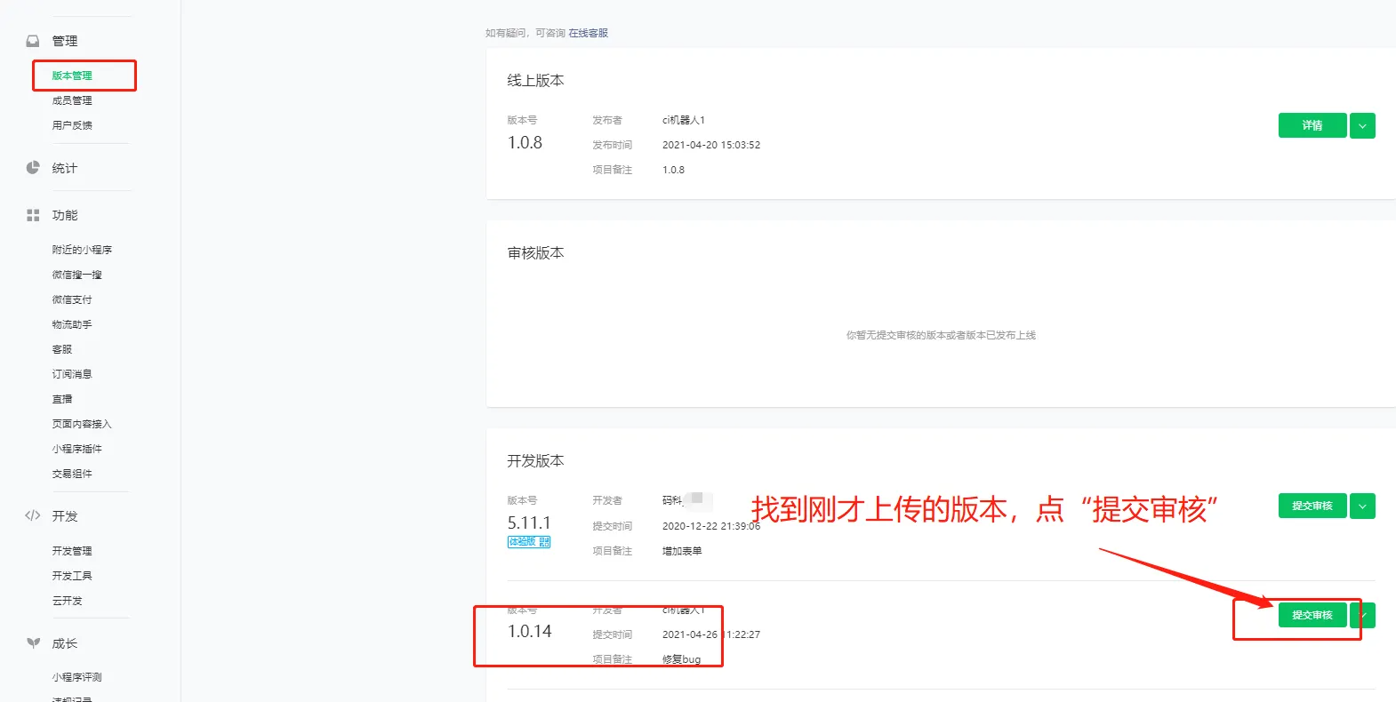Click the submit time 2020-12-22 21:39:06
The width and height of the screenshot is (1396, 702).
pos(711,526)
